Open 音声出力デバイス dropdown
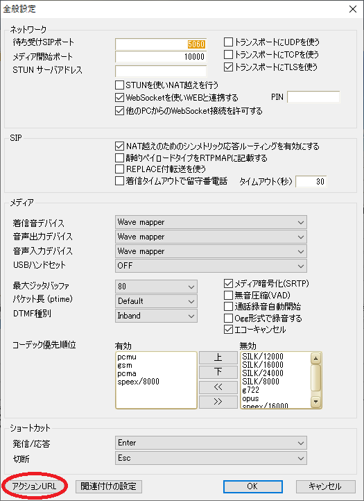 pyautogui.click(x=211, y=237)
